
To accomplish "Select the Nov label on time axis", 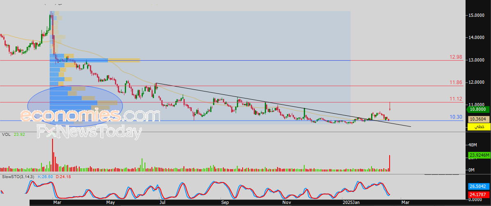I will click(286, 203).
